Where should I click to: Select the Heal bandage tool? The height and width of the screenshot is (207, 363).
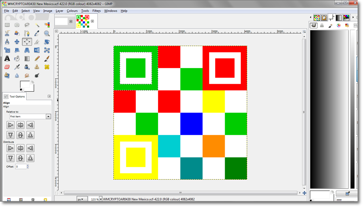tap(47, 67)
